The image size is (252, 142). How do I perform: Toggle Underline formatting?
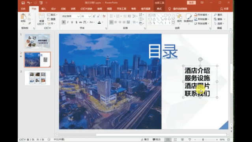(x=72, y=22)
